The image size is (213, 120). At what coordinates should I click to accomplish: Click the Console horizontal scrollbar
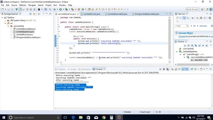(x=132, y=108)
